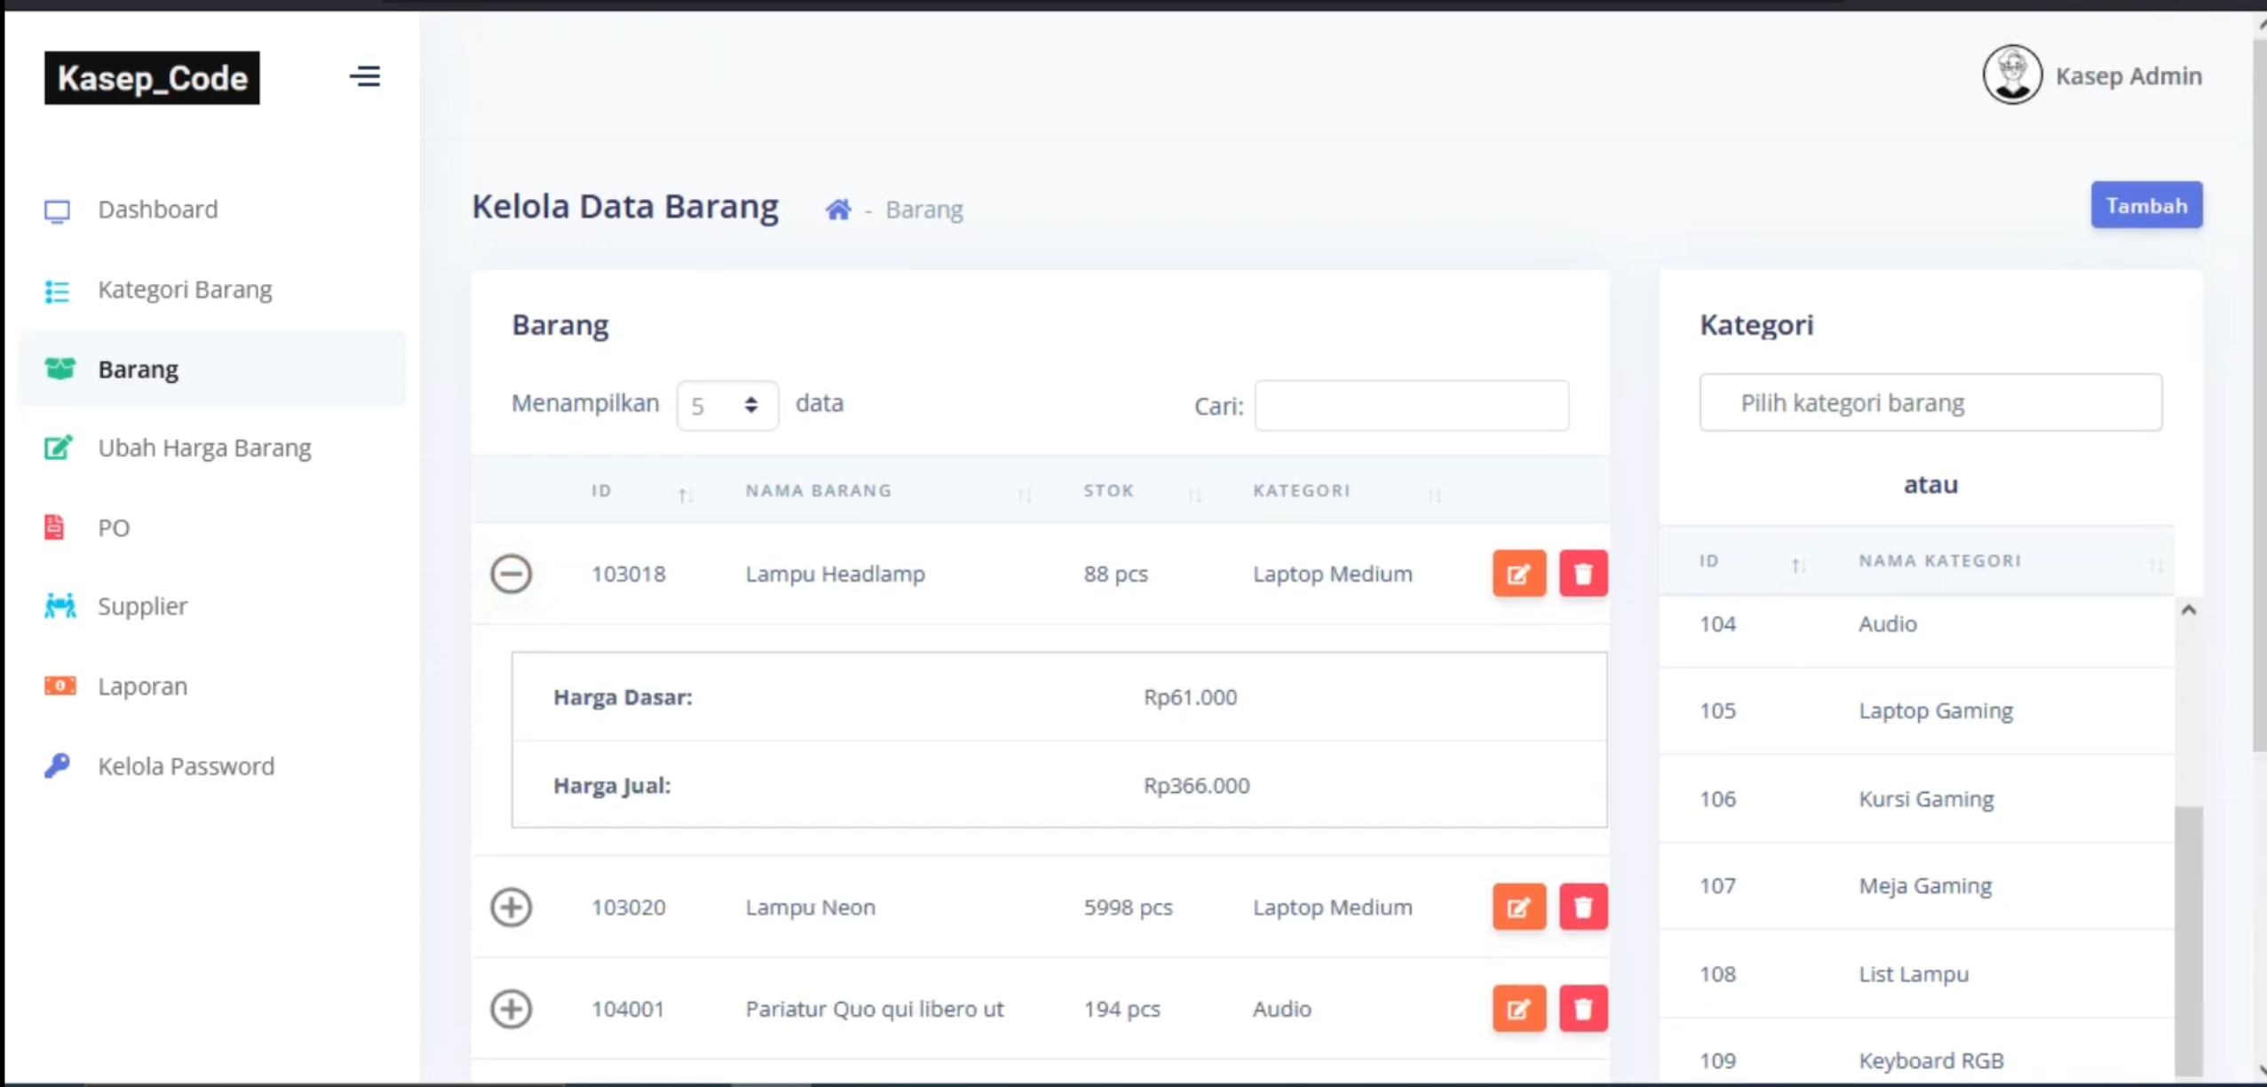
Task: Expand row 104001 details
Action: coord(511,1009)
